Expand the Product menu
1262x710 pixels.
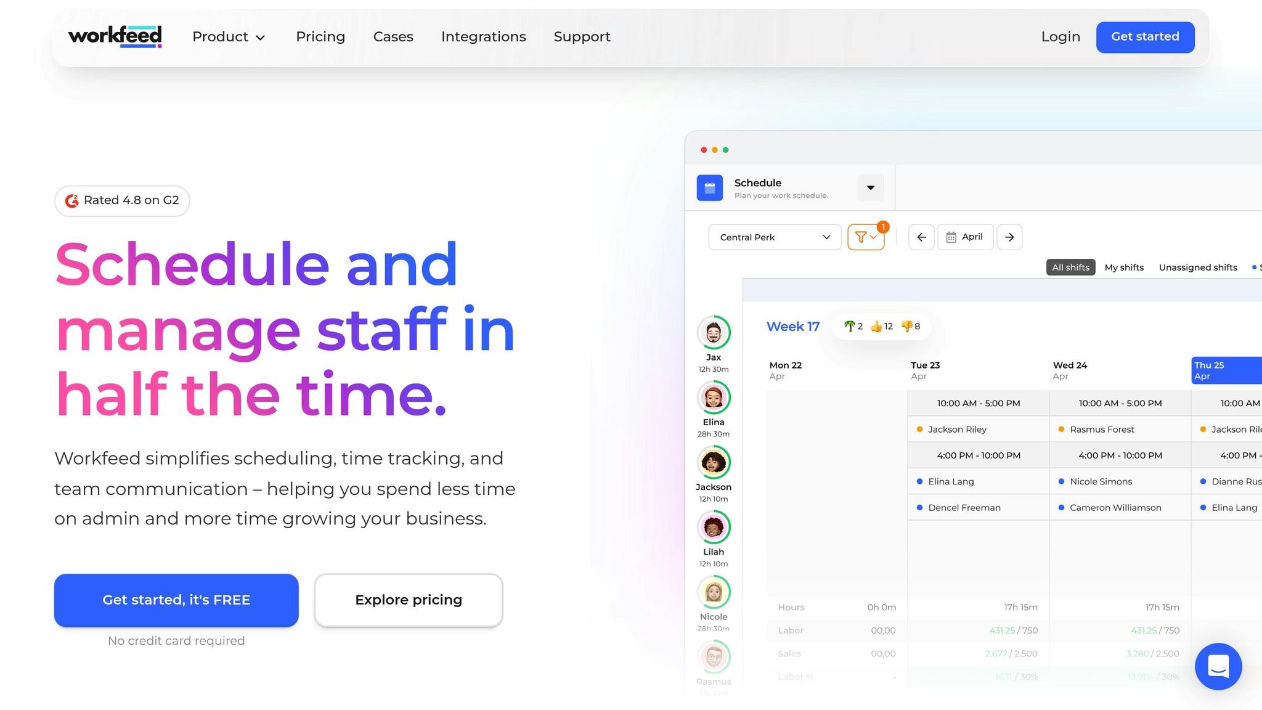[x=229, y=37]
